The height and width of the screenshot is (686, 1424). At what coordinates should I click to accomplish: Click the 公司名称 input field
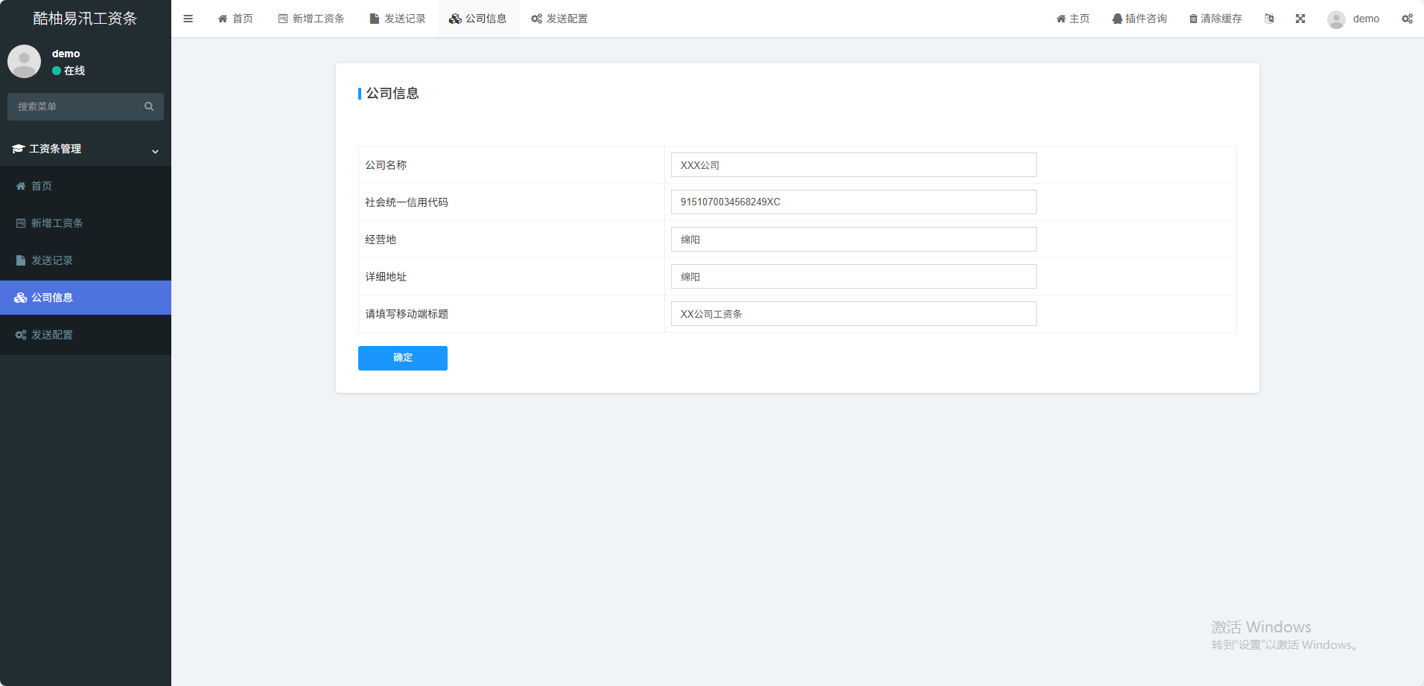pyautogui.click(x=853, y=165)
